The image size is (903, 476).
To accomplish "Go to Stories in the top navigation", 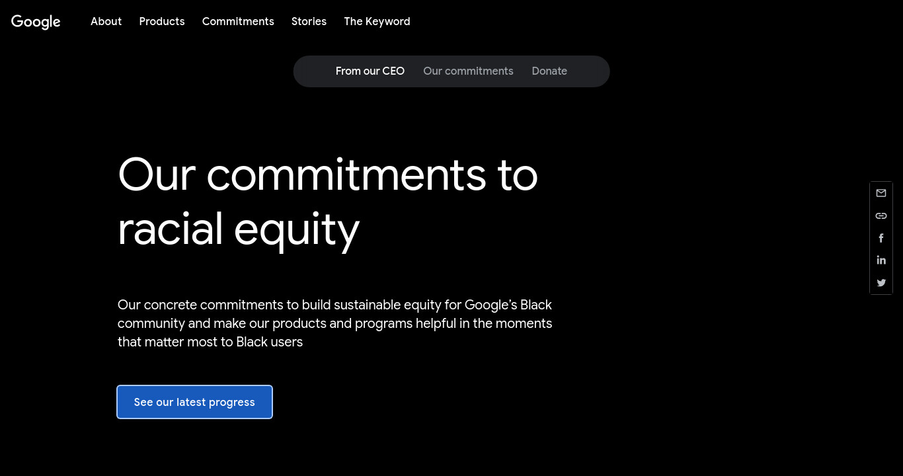I will [x=309, y=21].
